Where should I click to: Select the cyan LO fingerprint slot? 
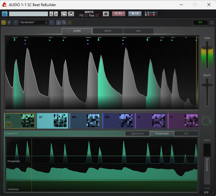coord(53,121)
